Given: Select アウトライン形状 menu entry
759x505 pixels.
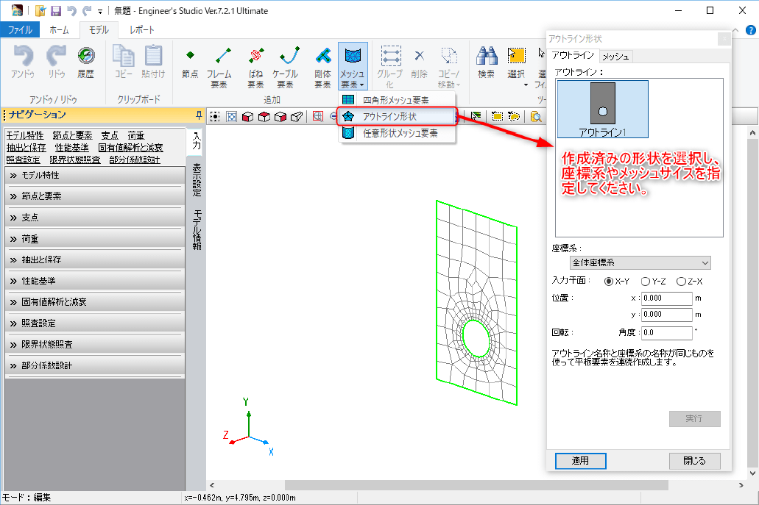Looking at the screenshot, I should [x=397, y=116].
